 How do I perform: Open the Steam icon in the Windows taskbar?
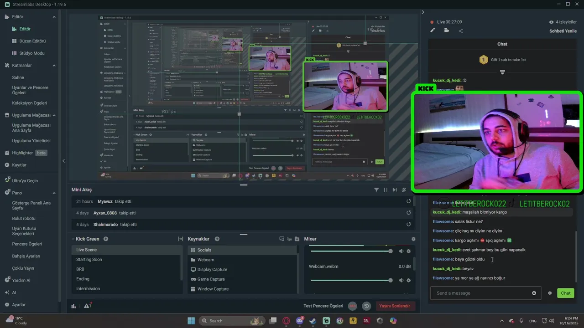click(x=313, y=321)
